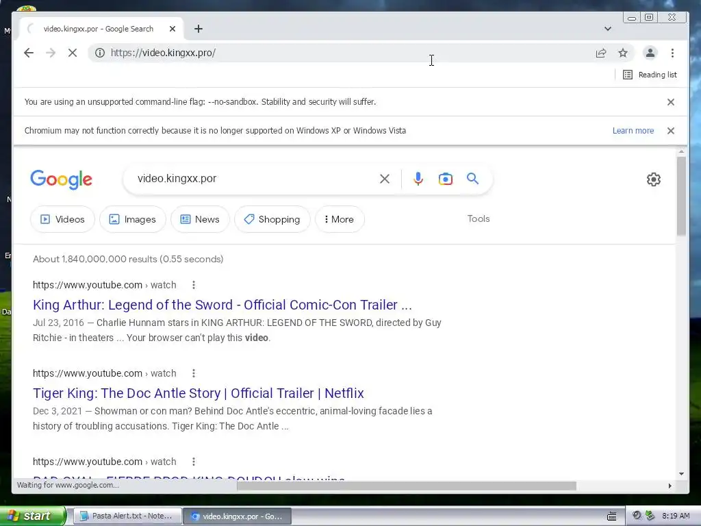The width and height of the screenshot is (701, 526).
Task: Open search Tools
Action: click(479, 218)
